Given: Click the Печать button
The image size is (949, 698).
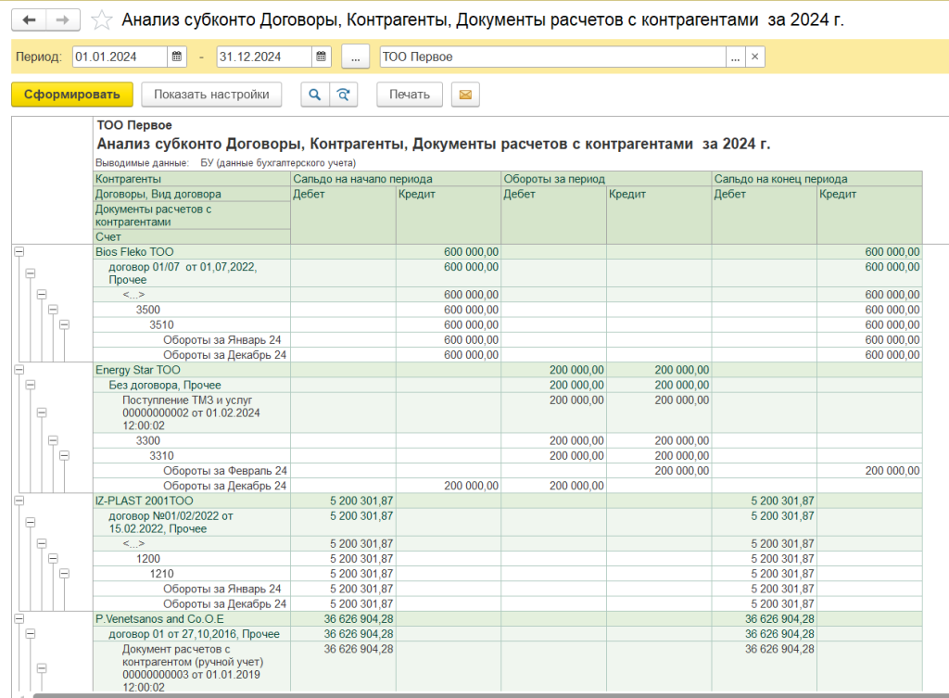Looking at the screenshot, I should [x=409, y=95].
